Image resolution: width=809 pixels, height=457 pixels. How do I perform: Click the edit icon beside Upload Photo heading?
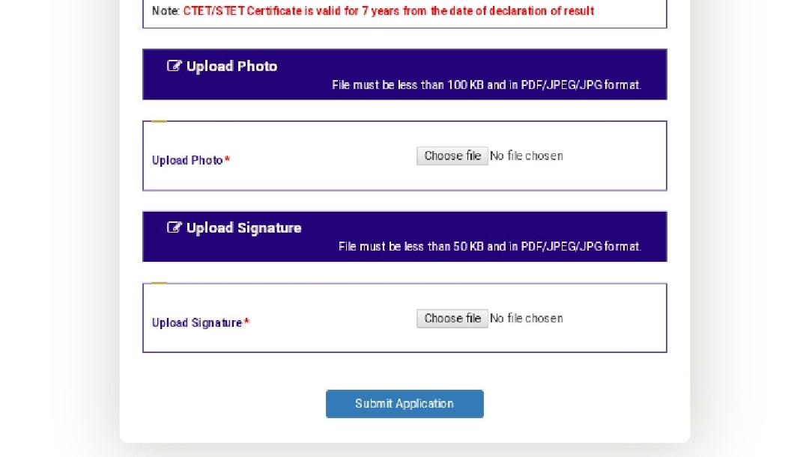(175, 66)
